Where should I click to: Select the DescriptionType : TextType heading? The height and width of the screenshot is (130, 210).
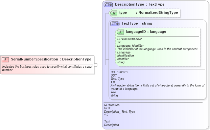[x=140, y=4]
